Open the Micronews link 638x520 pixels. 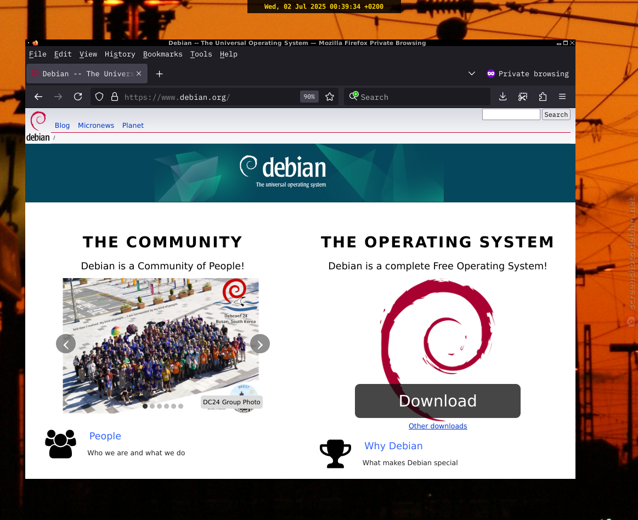(96, 125)
